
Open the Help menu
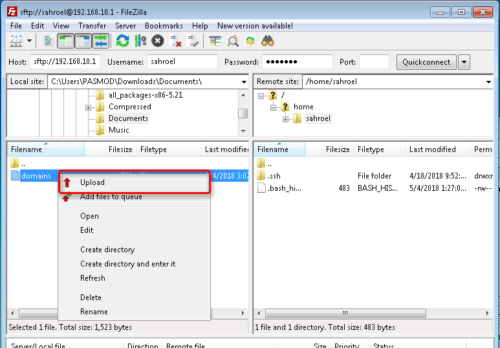(x=200, y=26)
